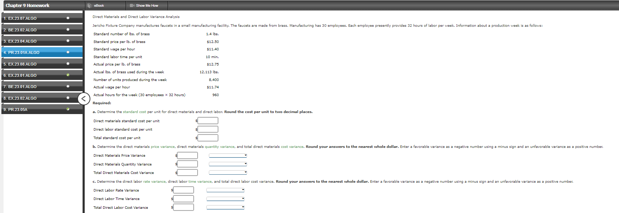
Task: Click the '8,400' units produced value
Action: pyautogui.click(x=214, y=80)
